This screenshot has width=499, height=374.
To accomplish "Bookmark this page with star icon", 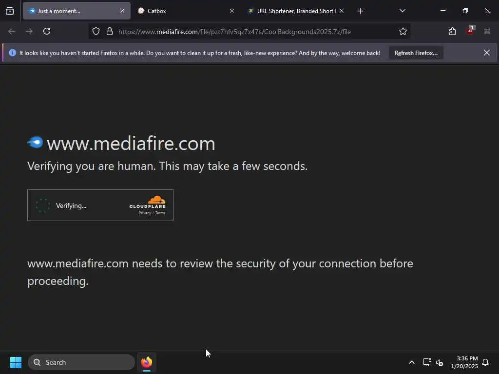I will pyautogui.click(x=403, y=32).
